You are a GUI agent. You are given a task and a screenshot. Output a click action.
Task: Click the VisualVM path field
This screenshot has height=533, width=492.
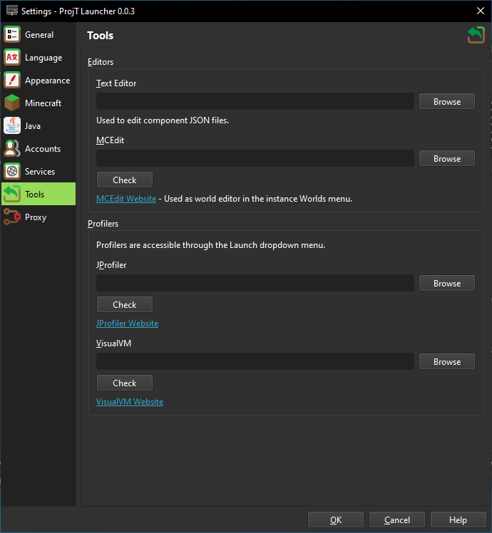click(x=255, y=362)
